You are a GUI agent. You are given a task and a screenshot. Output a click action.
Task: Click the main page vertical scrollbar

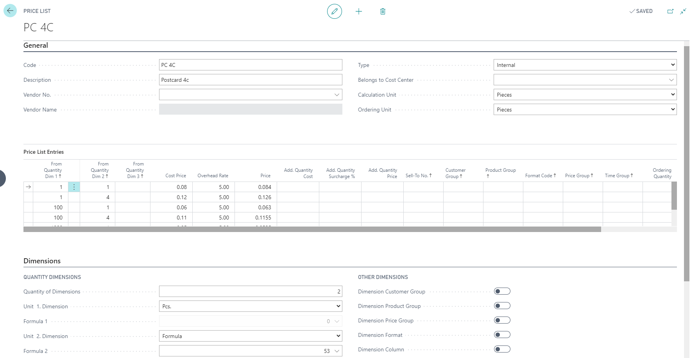coord(687,164)
